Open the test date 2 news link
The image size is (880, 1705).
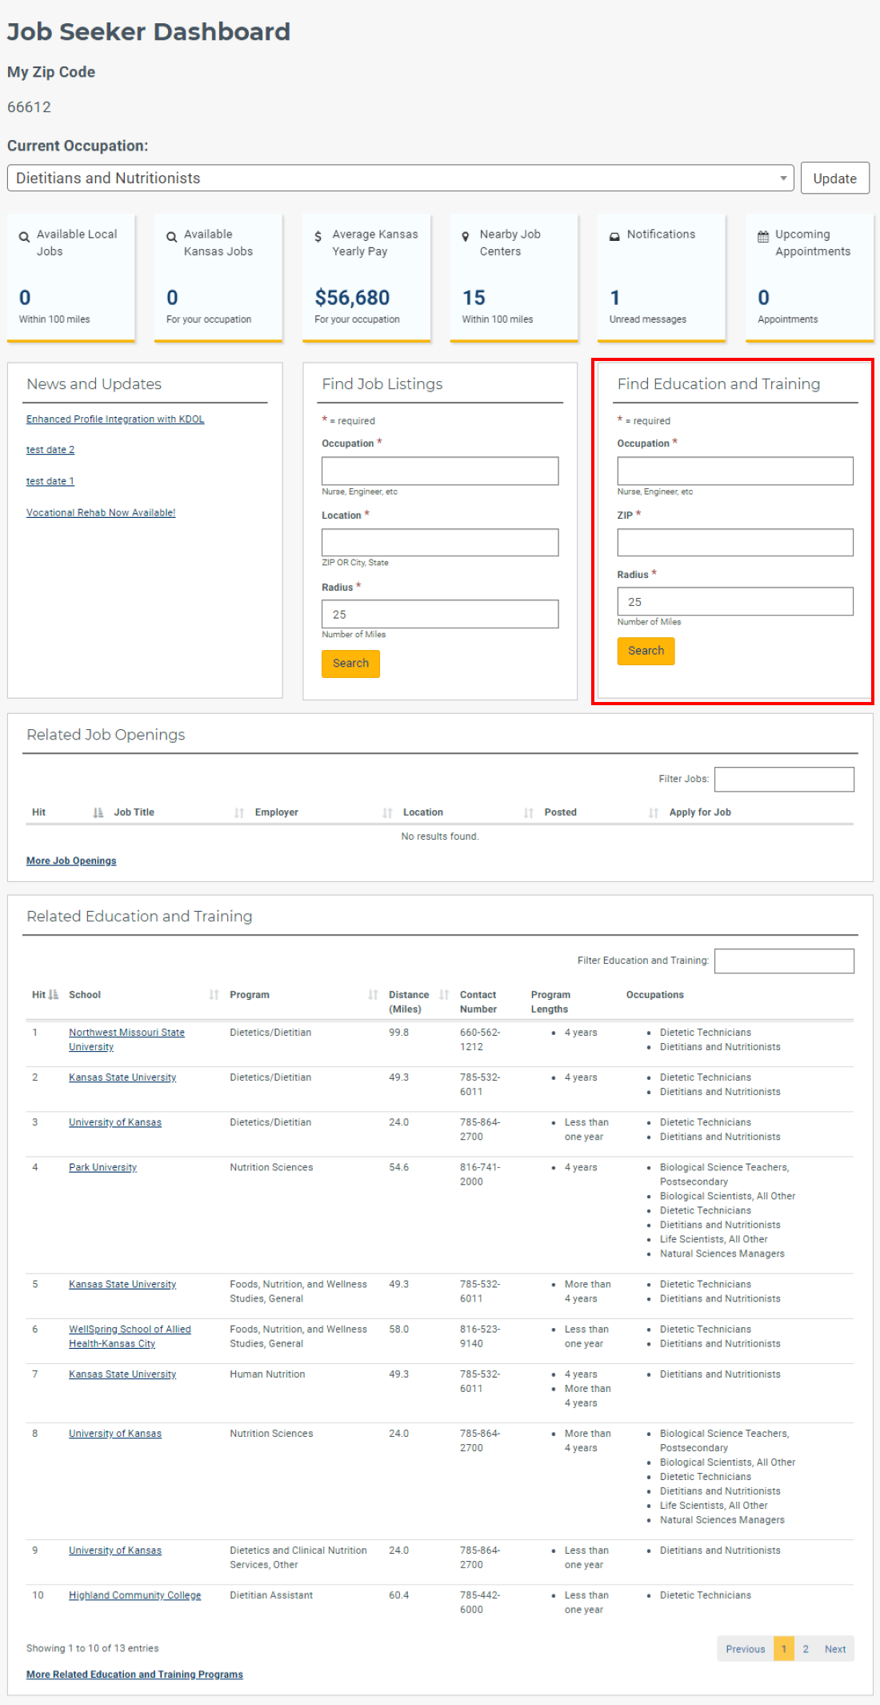pos(50,450)
